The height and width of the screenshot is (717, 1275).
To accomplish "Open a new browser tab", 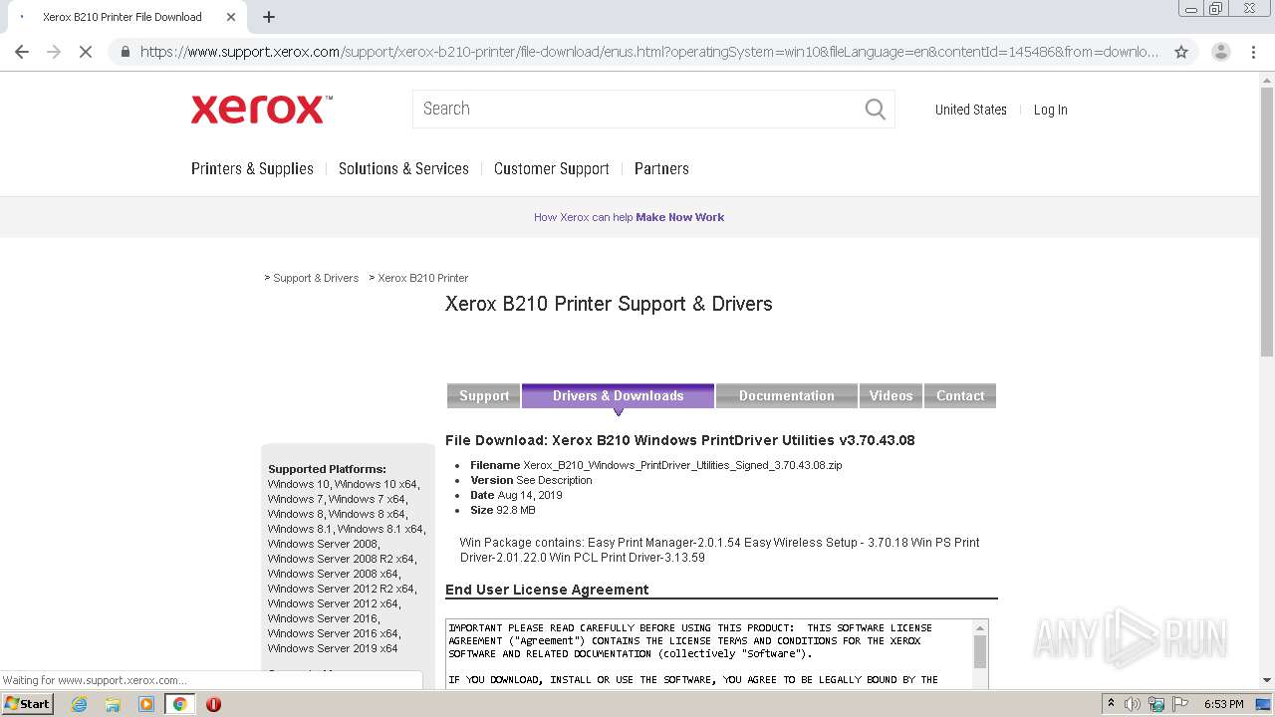I will (269, 17).
